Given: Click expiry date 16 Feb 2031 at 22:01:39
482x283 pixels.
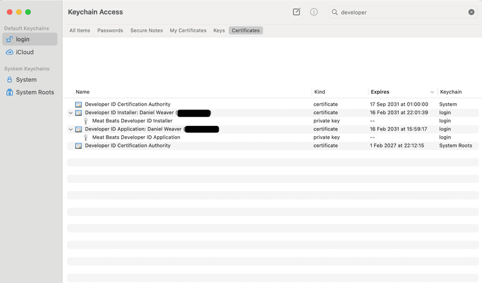Looking at the screenshot, I should pos(399,113).
